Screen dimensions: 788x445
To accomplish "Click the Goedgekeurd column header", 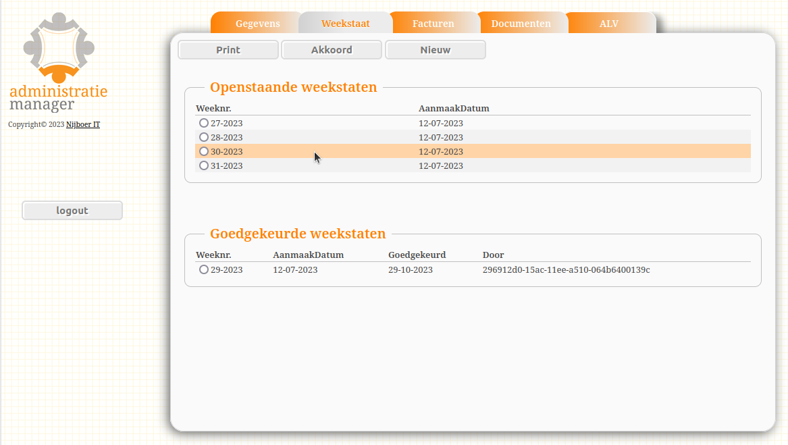I will (417, 255).
